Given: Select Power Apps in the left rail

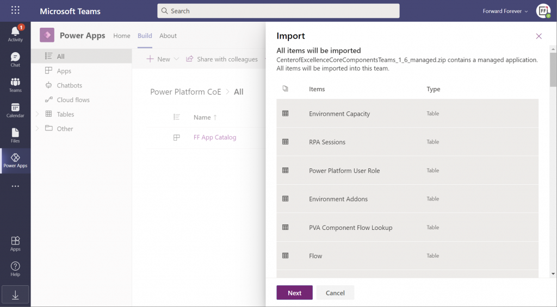Looking at the screenshot, I should pyautogui.click(x=15, y=160).
